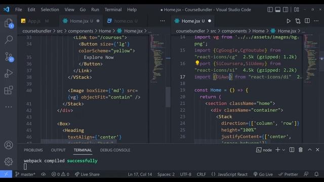This screenshot has width=324, height=182.
Task: Open Run and Debug view
Action: [9, 73]
